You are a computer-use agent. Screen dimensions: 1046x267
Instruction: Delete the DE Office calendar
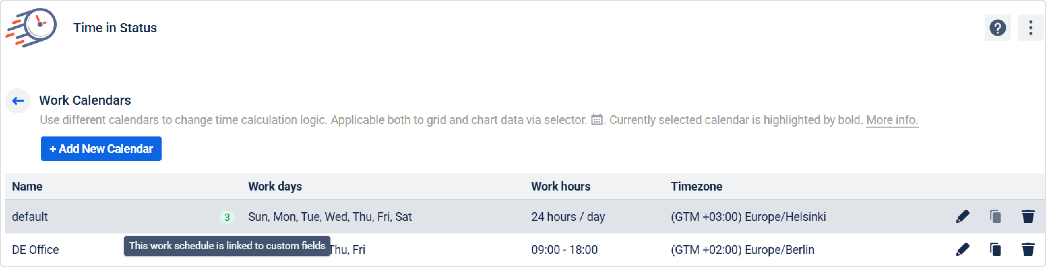(x=1028, y=249)
